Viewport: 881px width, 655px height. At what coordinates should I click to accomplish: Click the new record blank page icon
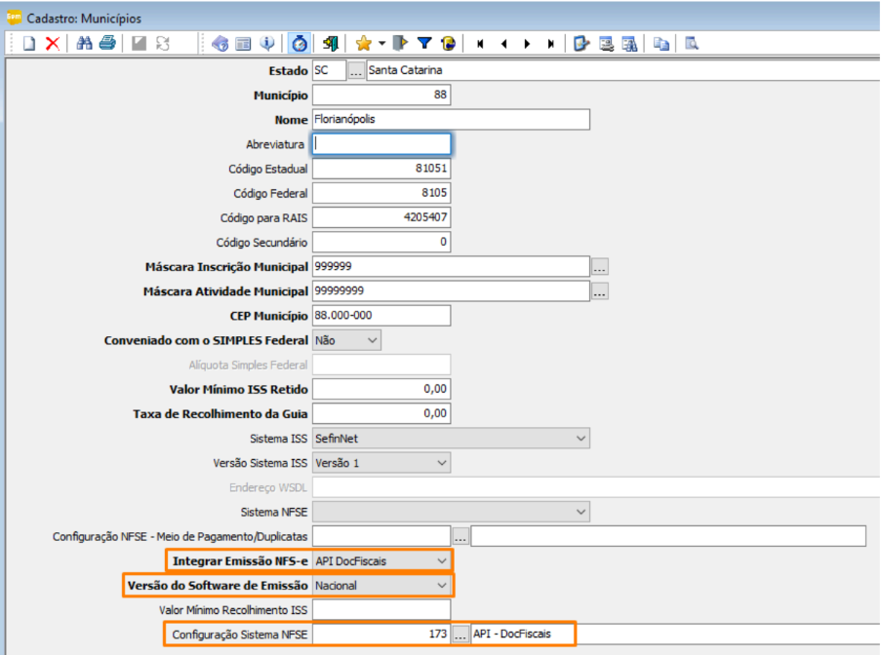(x=28, y=43)
